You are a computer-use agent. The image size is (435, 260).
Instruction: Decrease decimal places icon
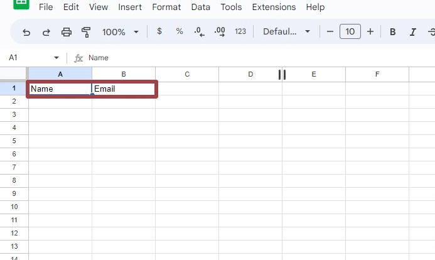(x=199, y=31)
